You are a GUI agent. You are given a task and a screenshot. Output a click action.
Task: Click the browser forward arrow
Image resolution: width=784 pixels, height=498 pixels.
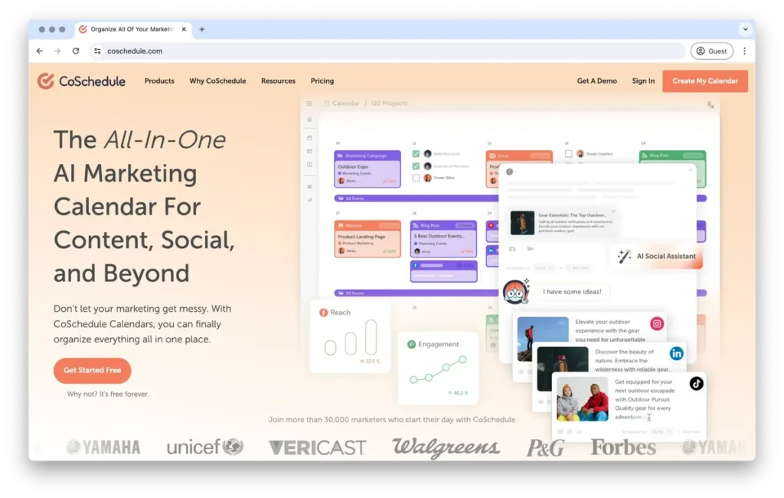pos(57,51)
